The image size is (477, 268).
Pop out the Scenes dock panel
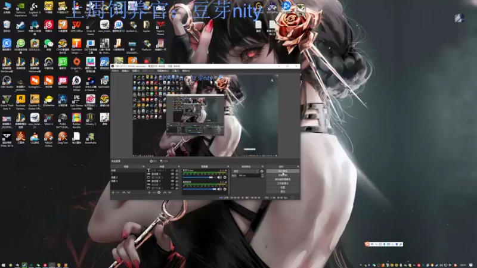(143, 167)
